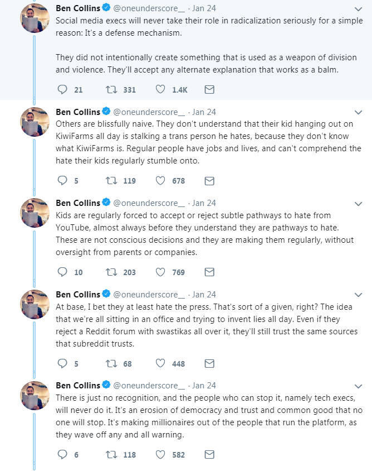View Ben Collins avatar on the tech execs tweet

pos(35,395)
